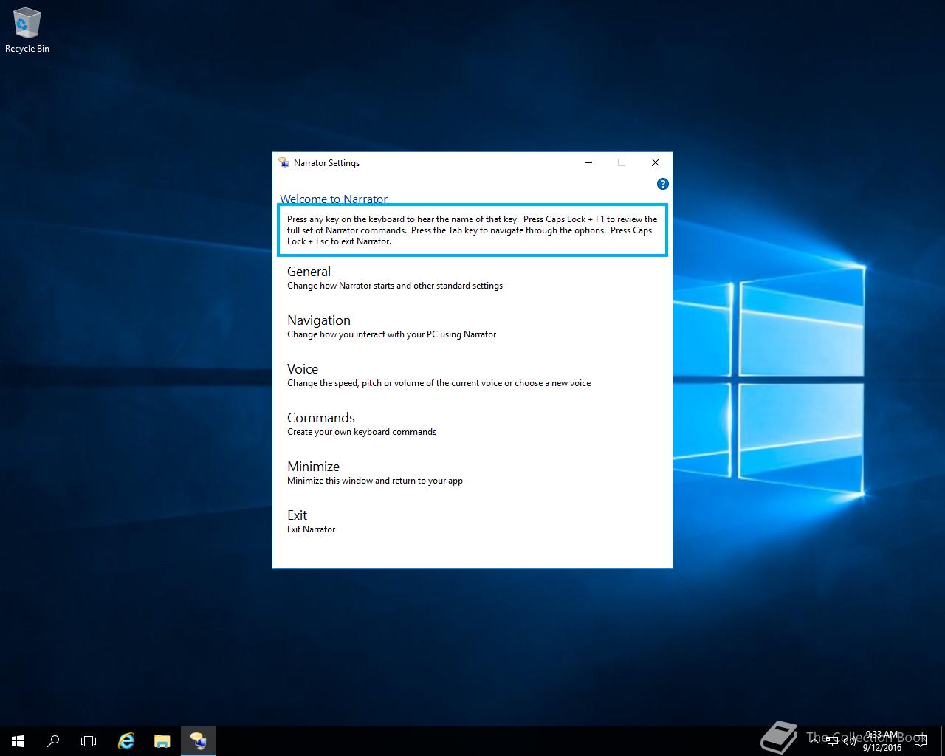Select Exit to exit Narrator

[x=311, y=521]
